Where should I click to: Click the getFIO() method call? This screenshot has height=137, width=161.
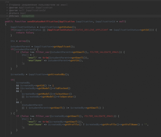[x=76, y=60]
